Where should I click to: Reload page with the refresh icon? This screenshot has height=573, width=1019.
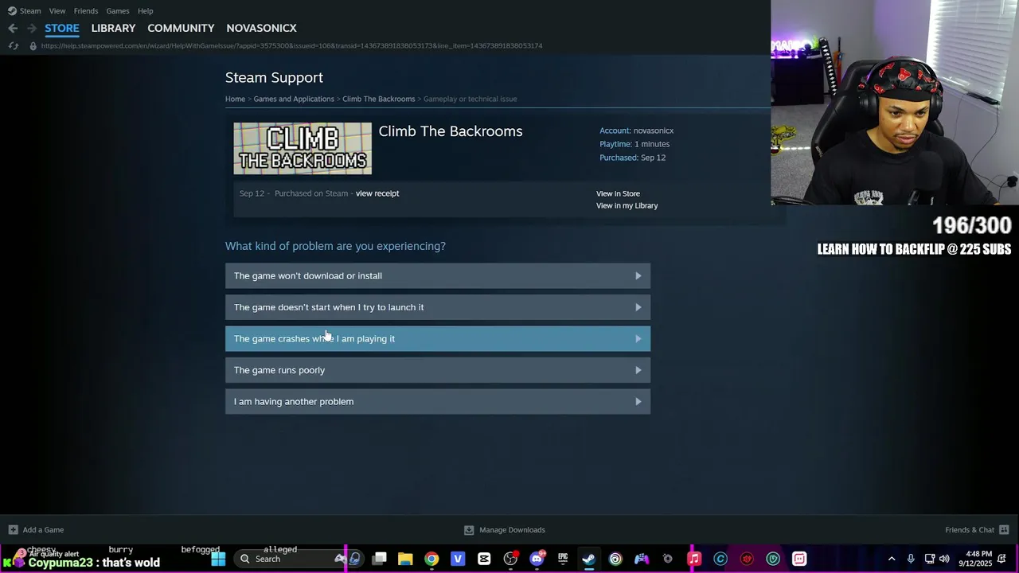coord(13,45)
